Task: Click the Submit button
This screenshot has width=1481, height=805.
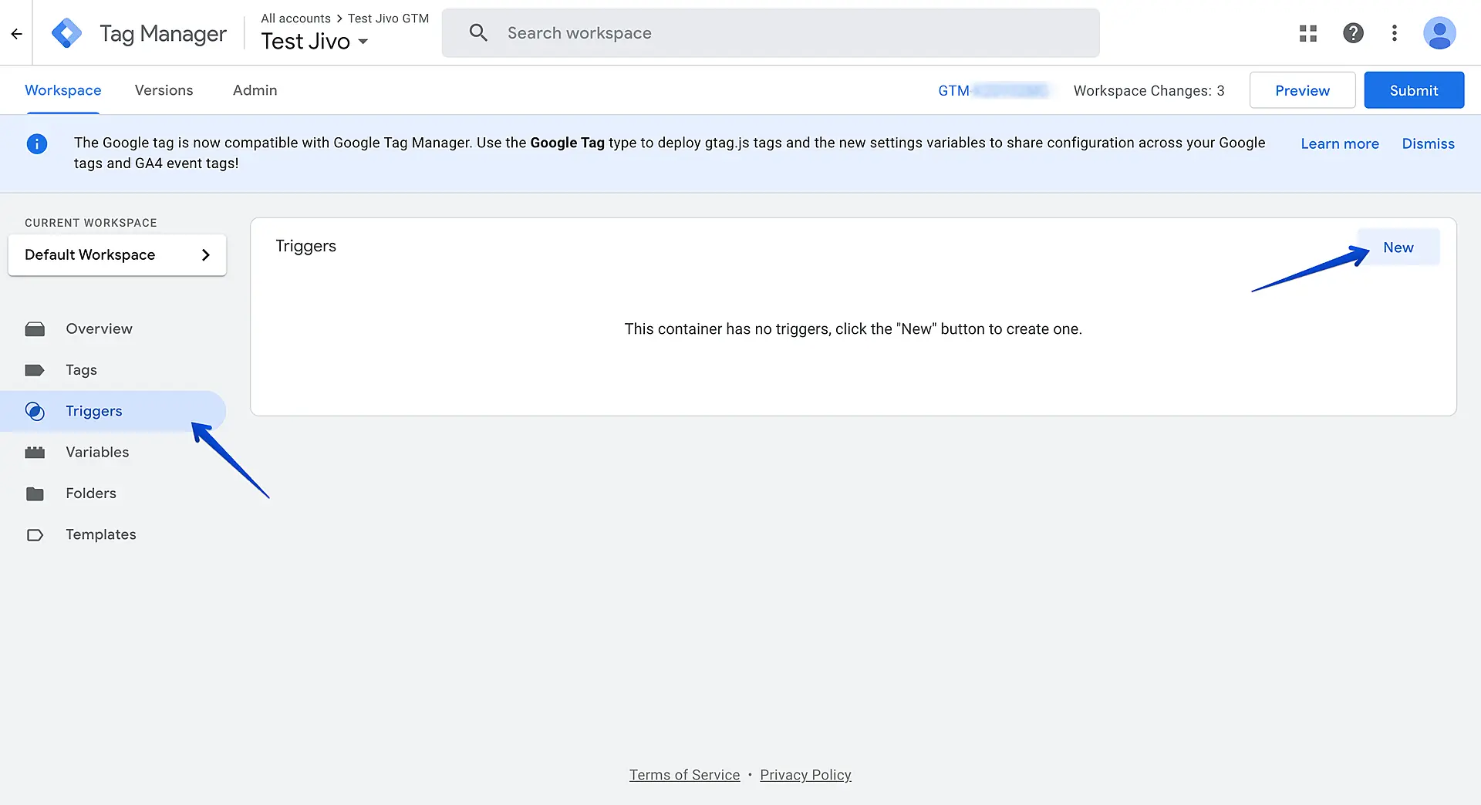Action: click(1413, 90)
